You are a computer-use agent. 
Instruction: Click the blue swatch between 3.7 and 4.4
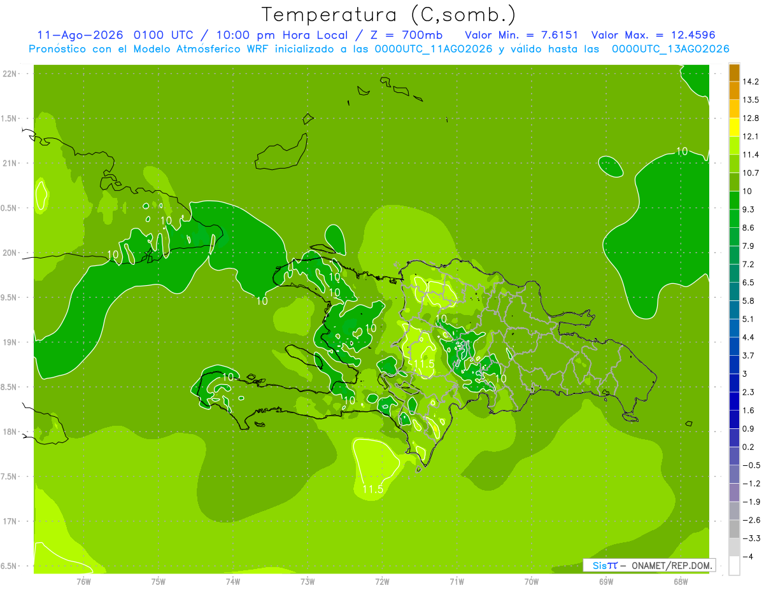(x=734, y=346)
